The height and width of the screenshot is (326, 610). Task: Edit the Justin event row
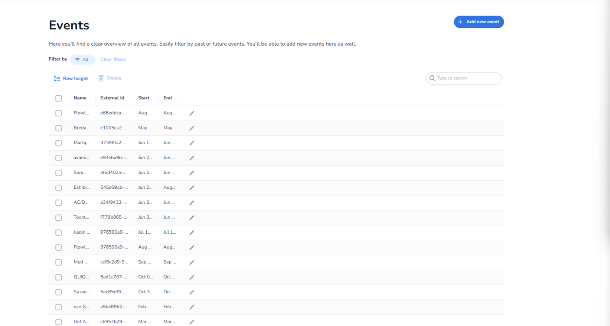pos(192,233)
